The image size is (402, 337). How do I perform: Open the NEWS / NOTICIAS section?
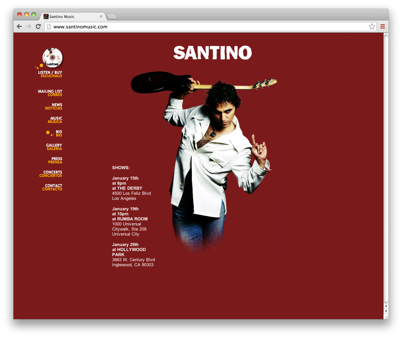54,106
